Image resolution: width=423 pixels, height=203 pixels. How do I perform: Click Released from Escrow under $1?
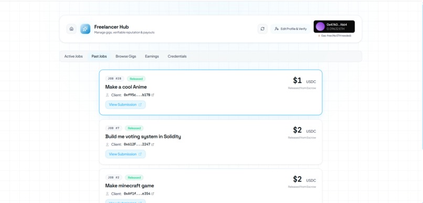pos(302,88)
